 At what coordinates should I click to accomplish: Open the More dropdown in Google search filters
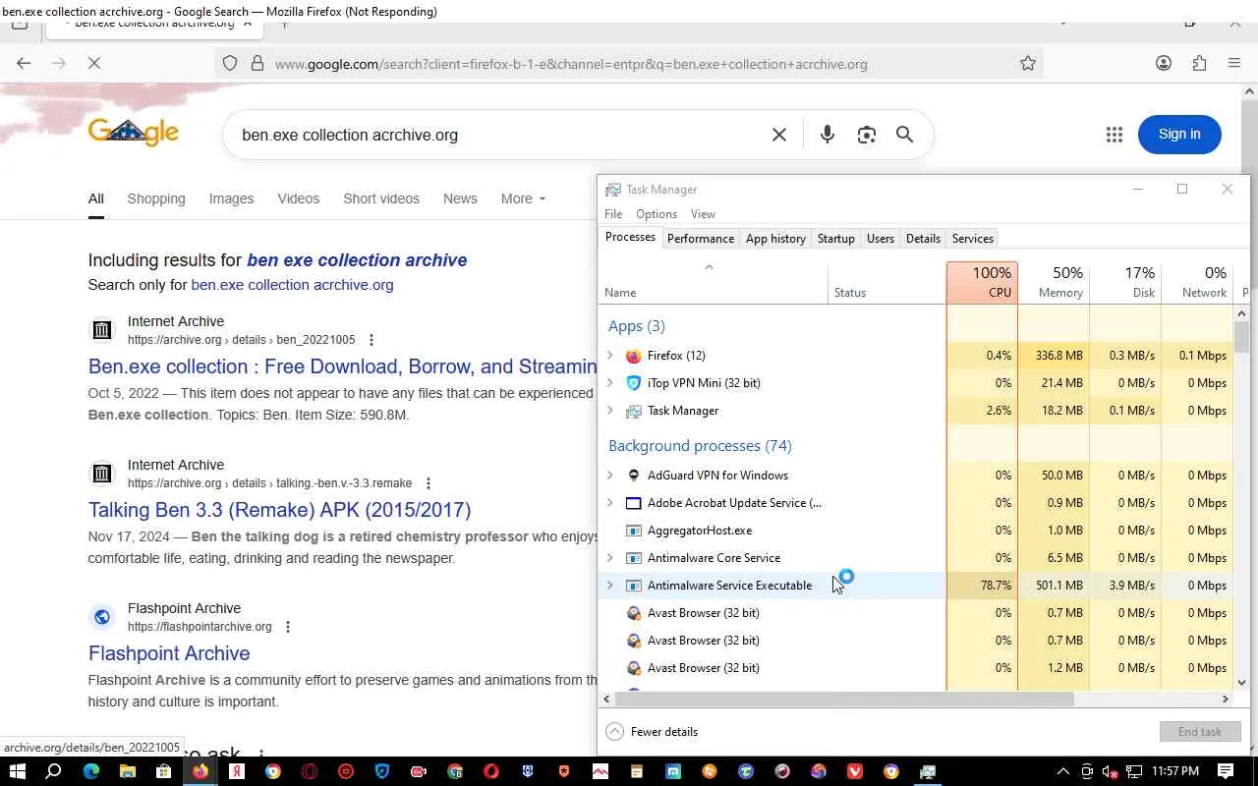tap(523, 198)
